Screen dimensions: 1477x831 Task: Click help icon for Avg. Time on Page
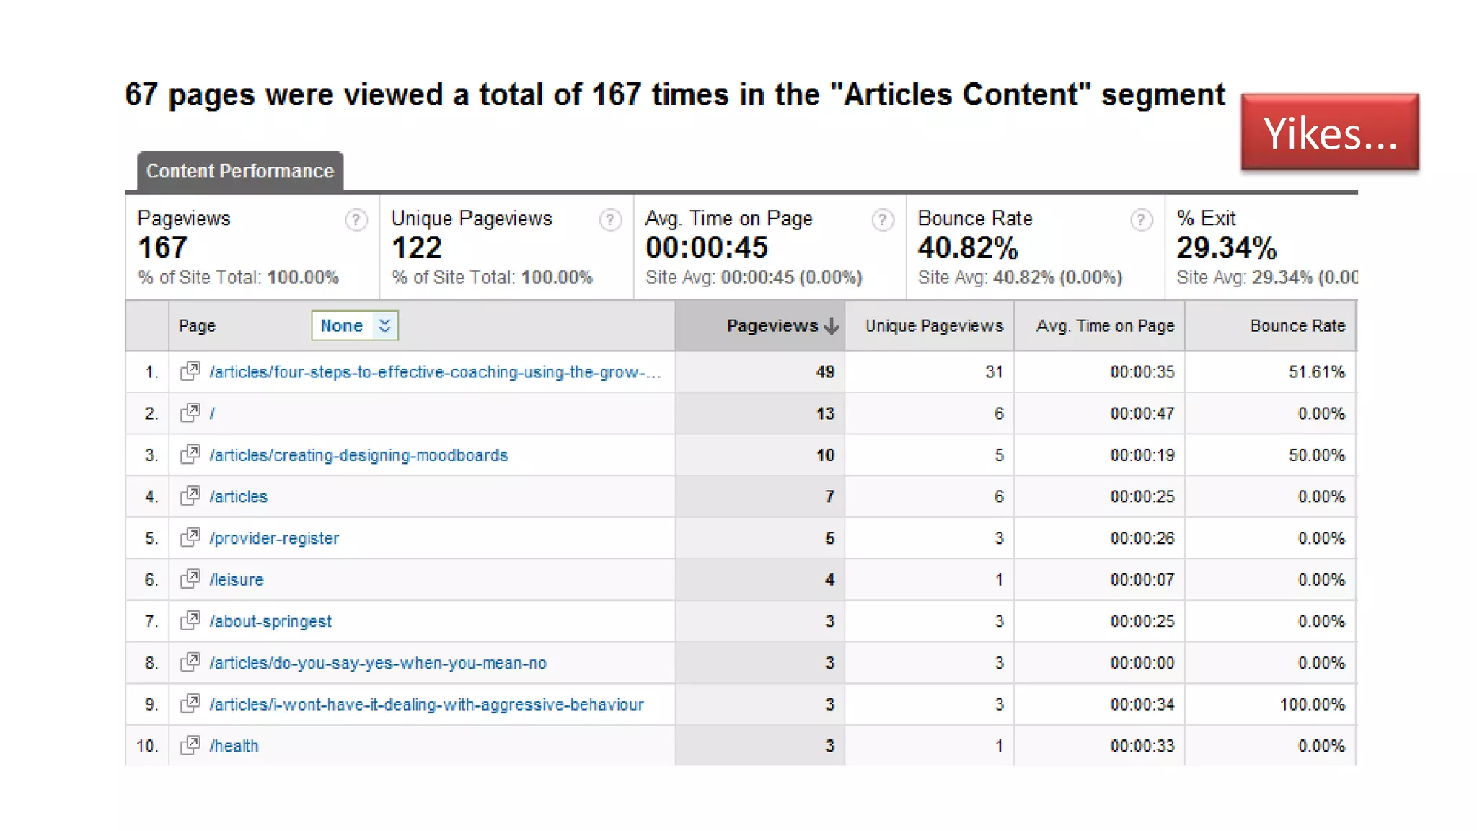(882, 220)
